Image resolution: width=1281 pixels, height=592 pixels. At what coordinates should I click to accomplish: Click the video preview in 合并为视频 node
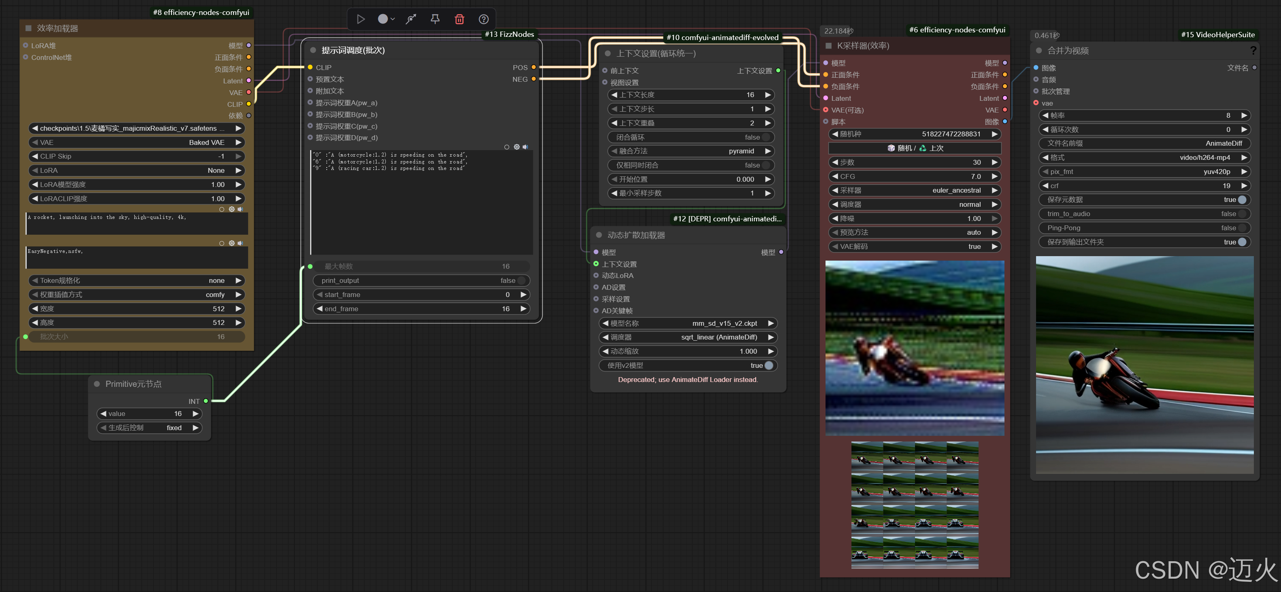[x=1144, y=365]
